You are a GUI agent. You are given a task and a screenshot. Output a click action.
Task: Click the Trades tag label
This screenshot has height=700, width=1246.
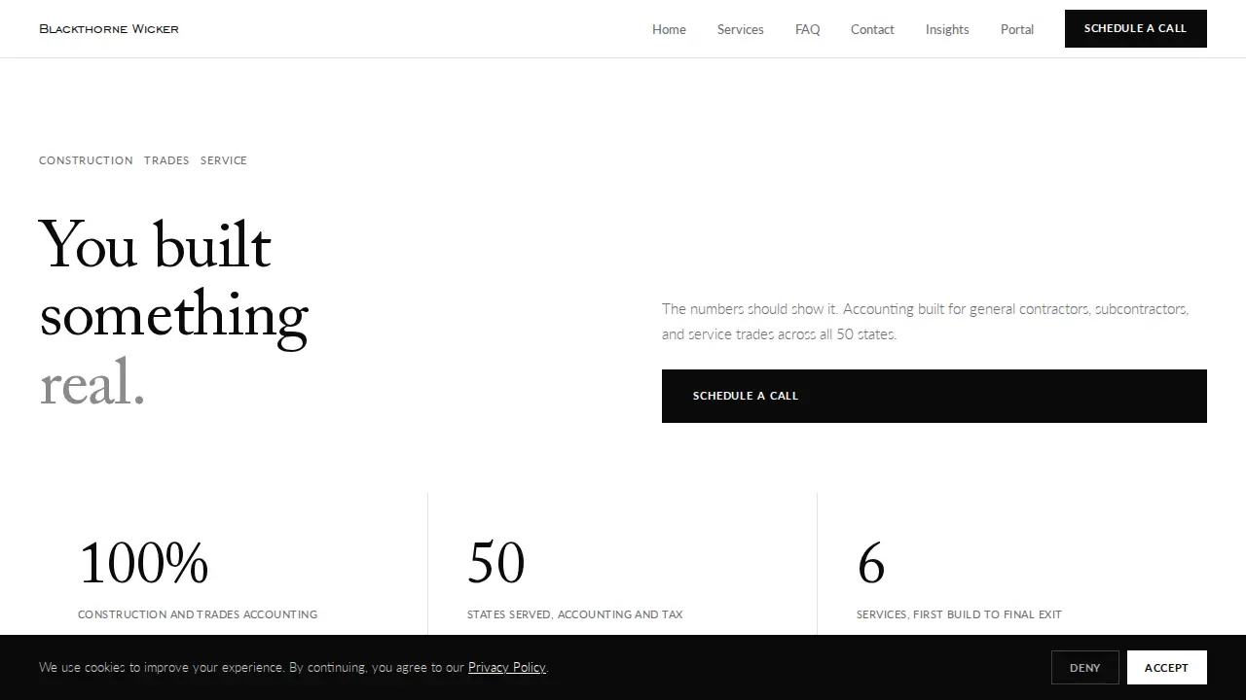166,160
